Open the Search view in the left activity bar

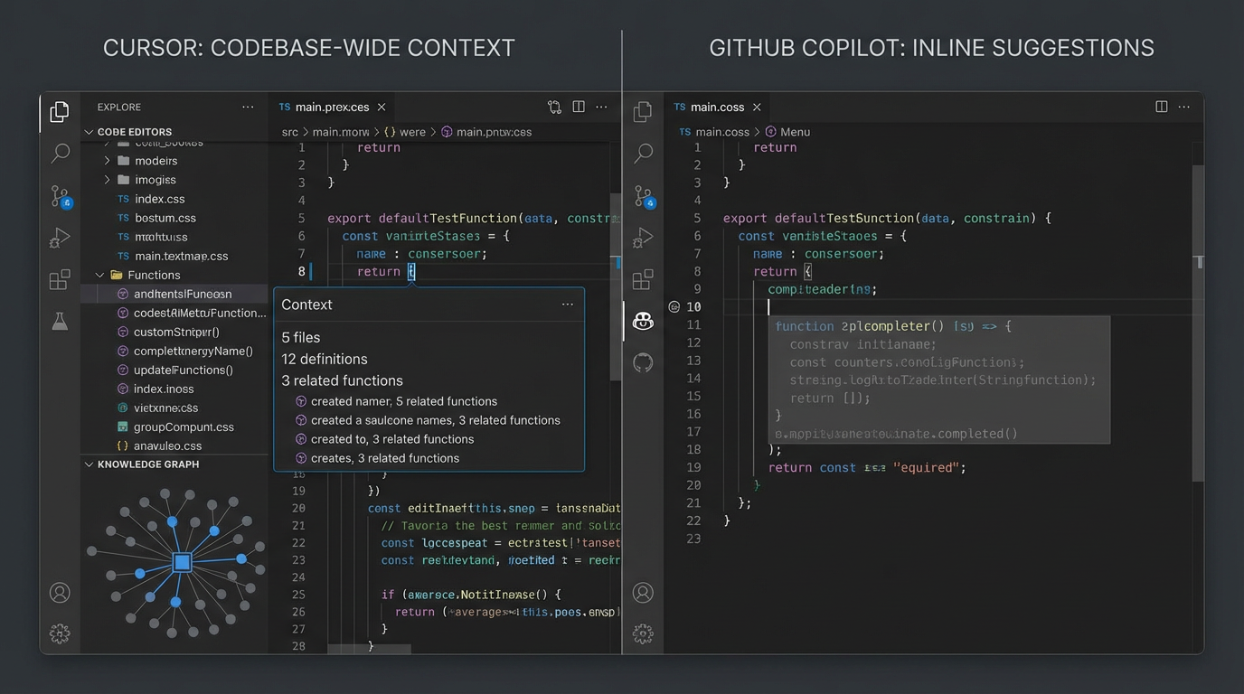coord(59,154)
